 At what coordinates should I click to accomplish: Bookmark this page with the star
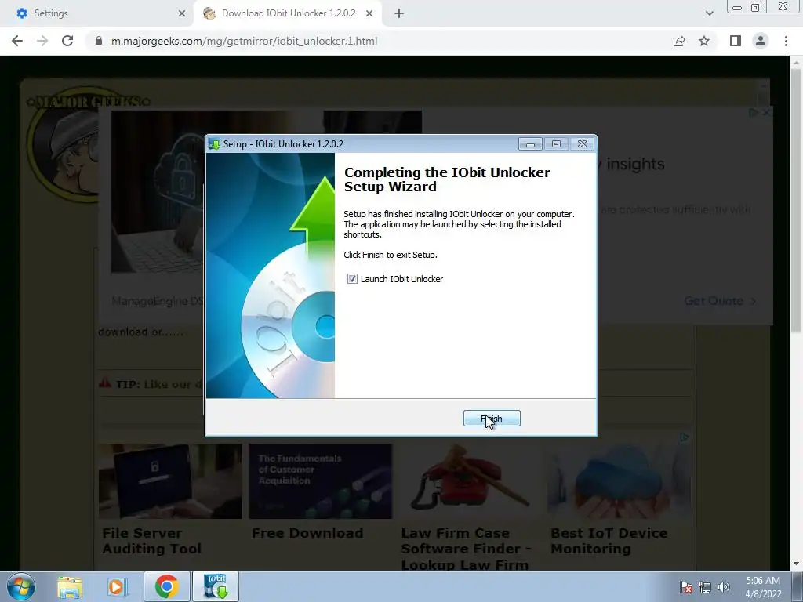click(704, 41)
